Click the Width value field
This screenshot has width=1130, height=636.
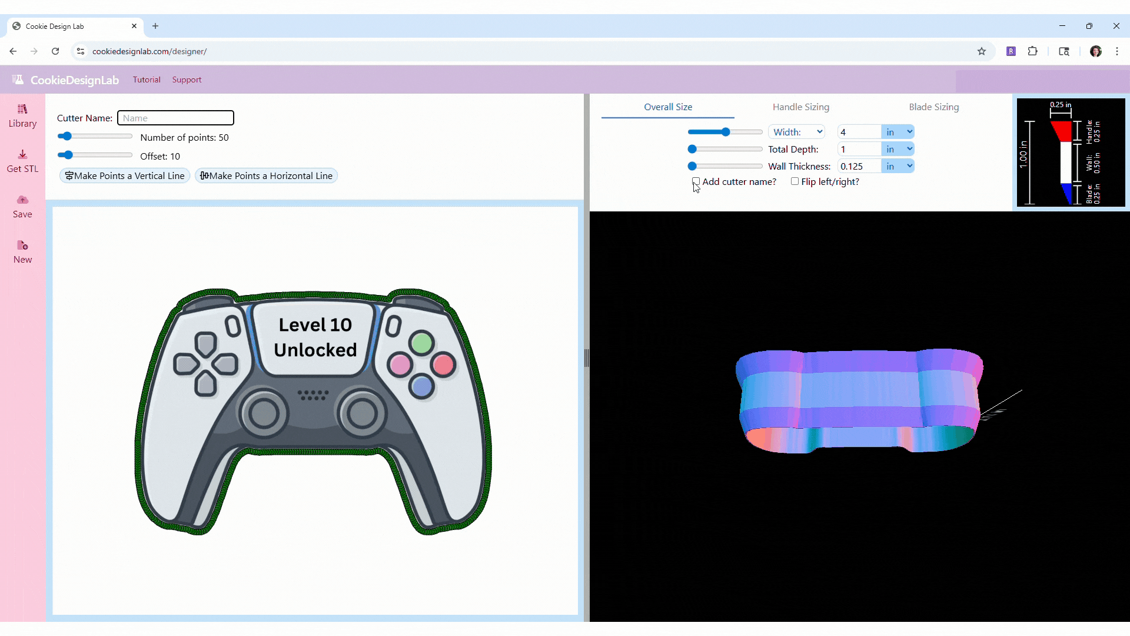859,132
